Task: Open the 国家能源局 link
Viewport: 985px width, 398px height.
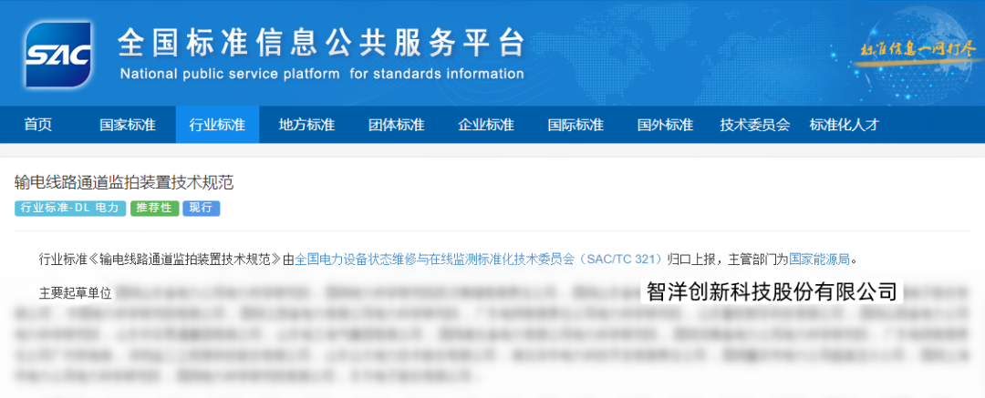Action: (x=819, y=259)
